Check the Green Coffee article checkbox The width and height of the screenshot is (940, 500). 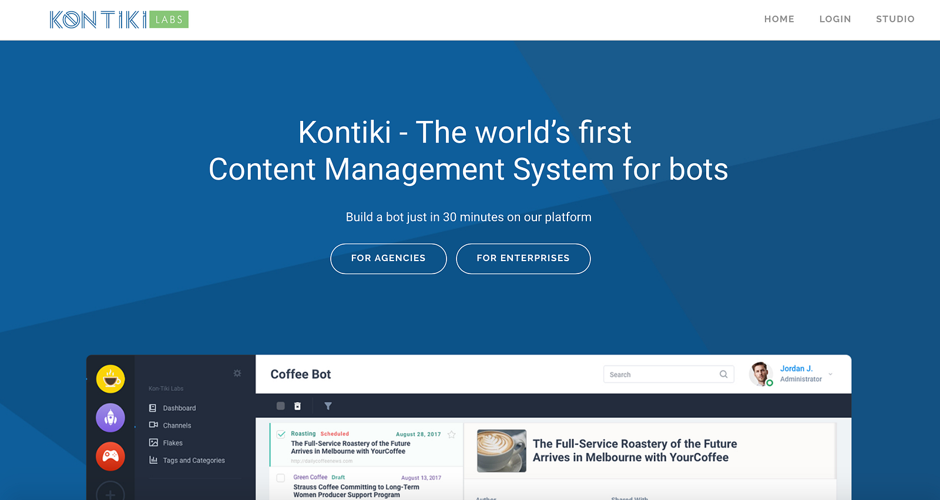(281, 478)
